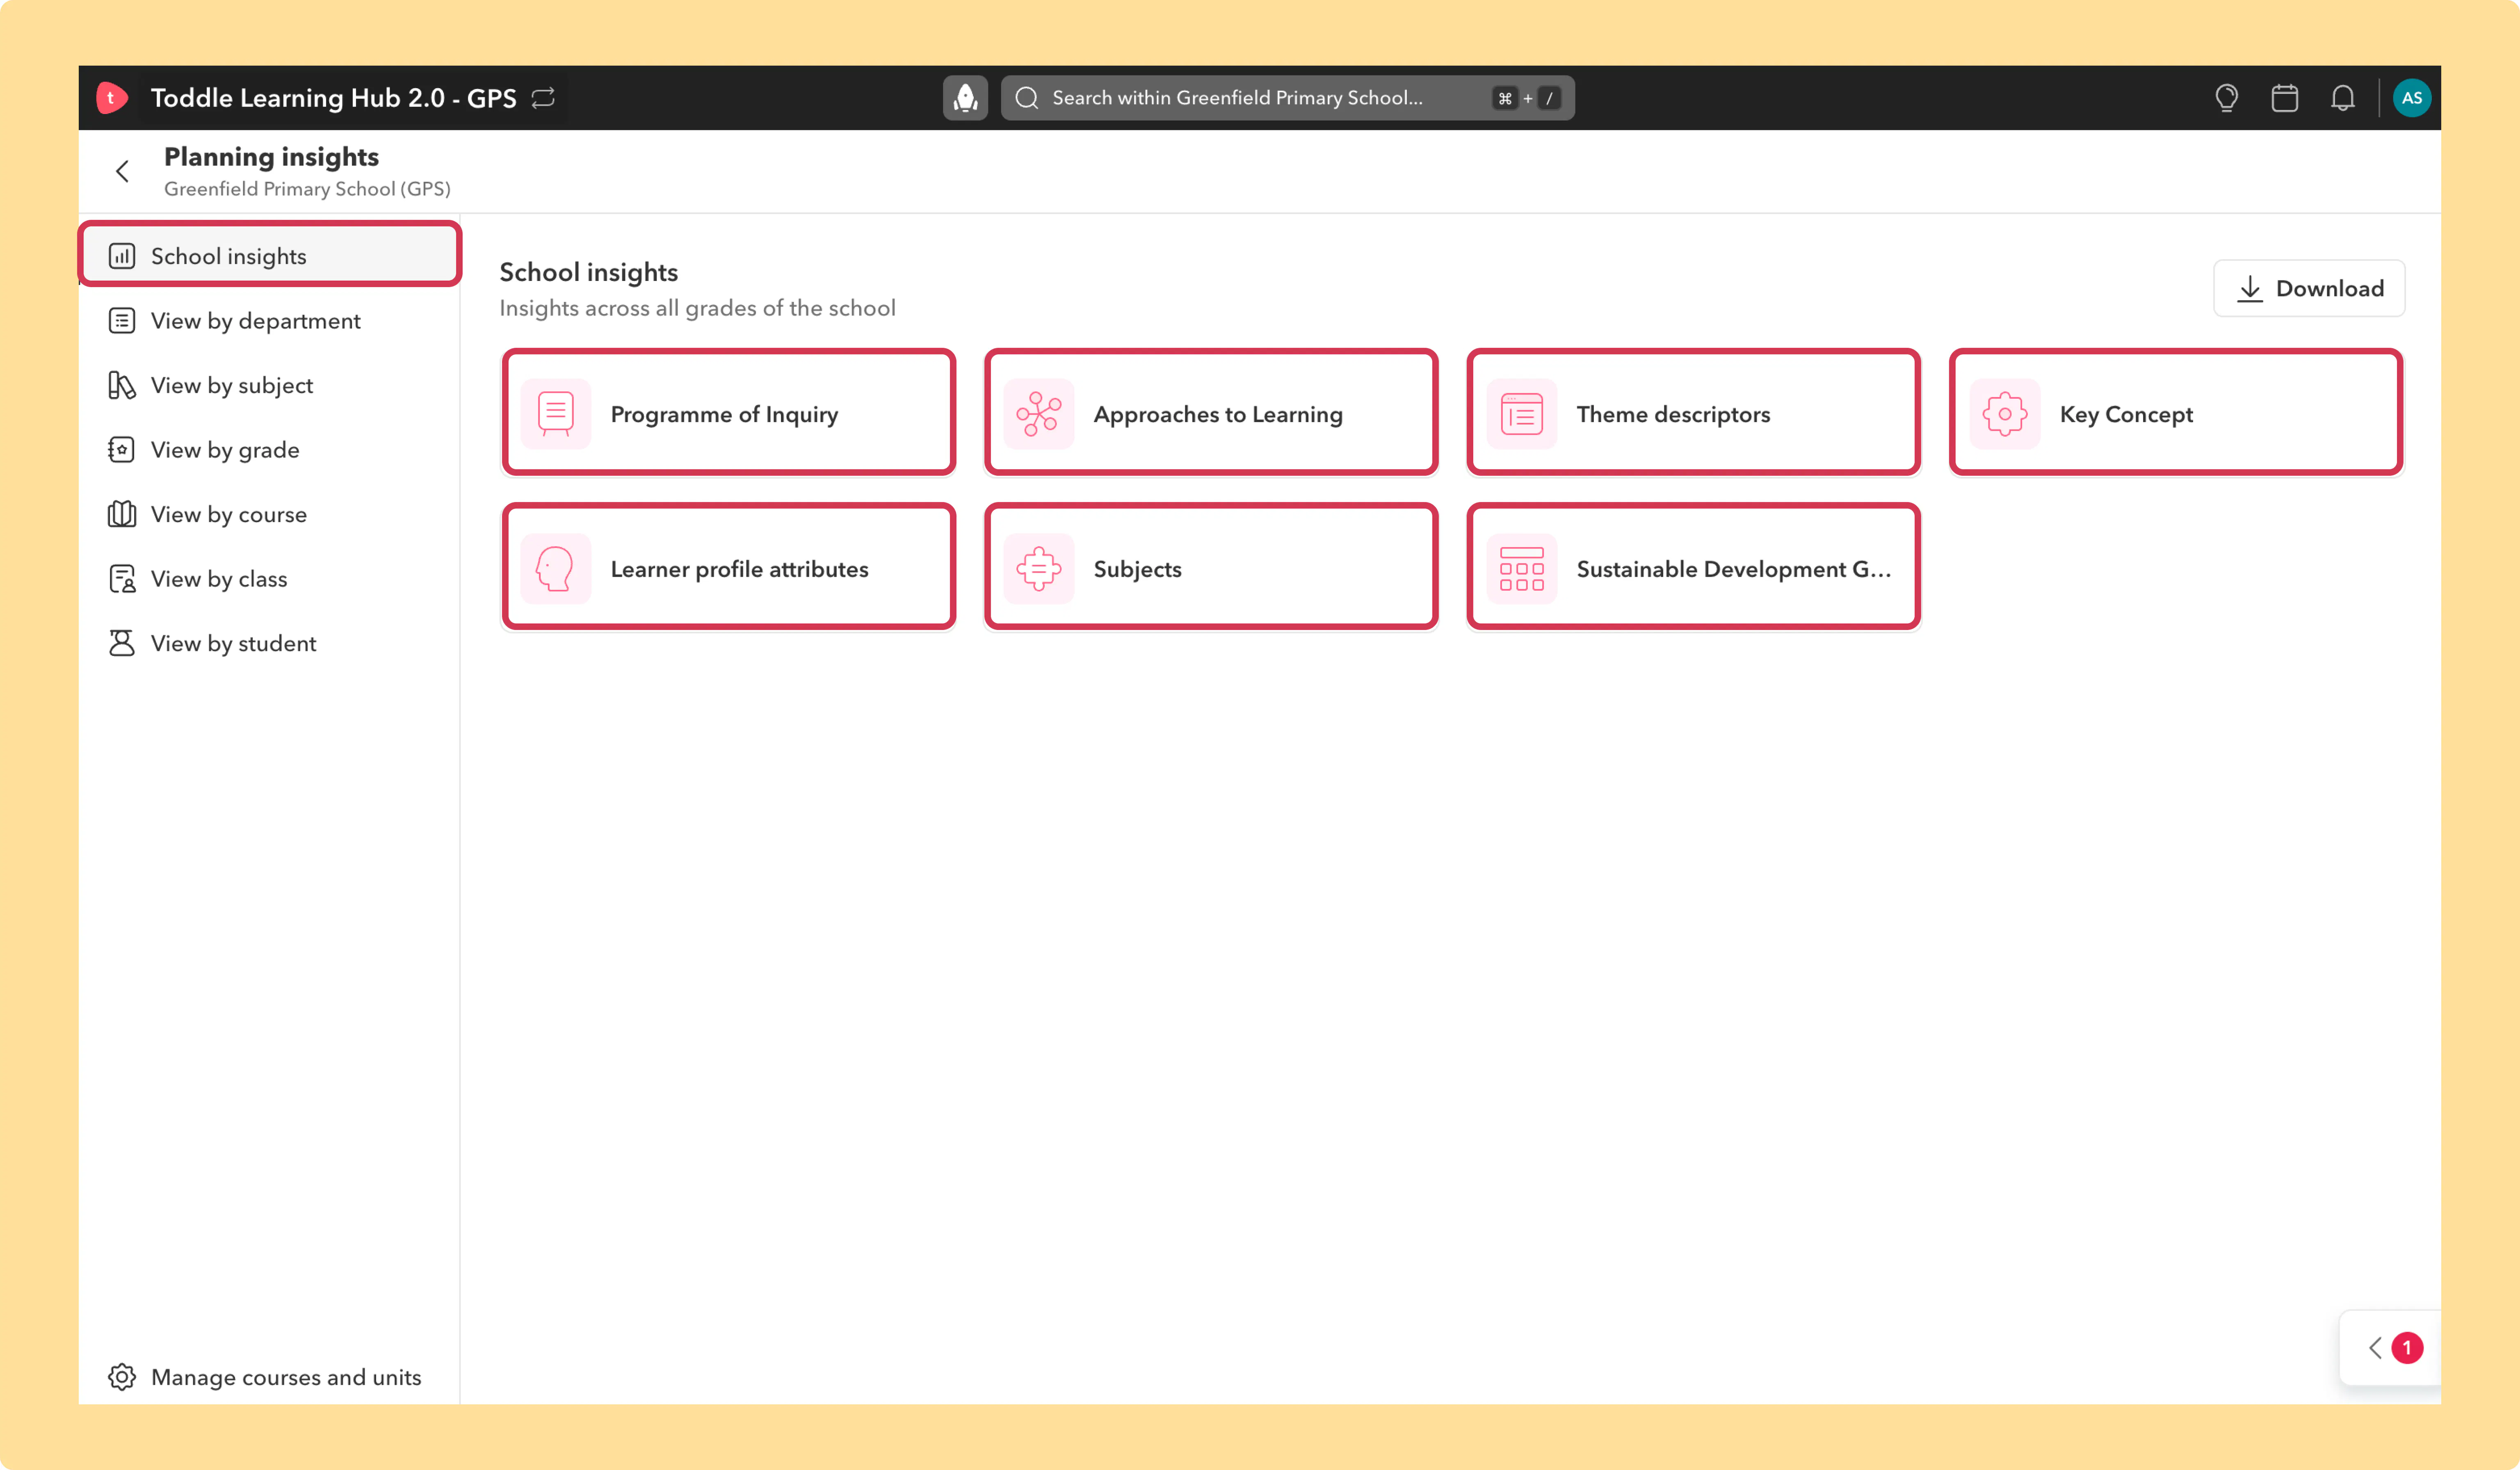Click the keyboard shortcut hint in search bar
This screenshot has height=1470, width=2520.
click(1526, 98)
